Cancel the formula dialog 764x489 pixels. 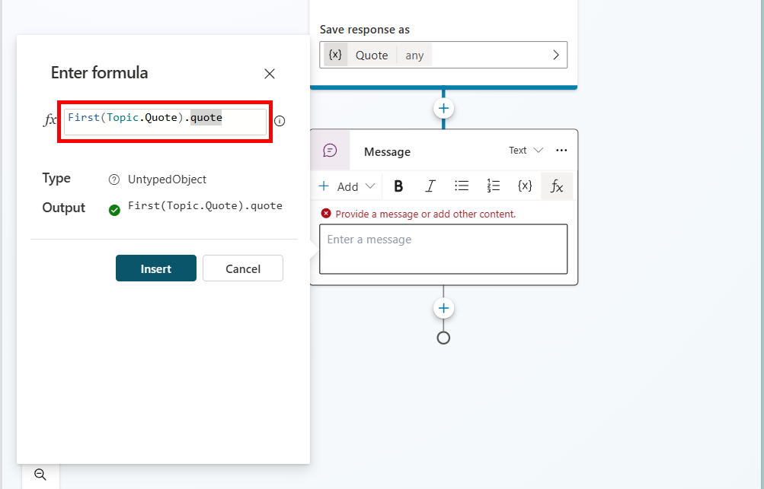[243, 268]
